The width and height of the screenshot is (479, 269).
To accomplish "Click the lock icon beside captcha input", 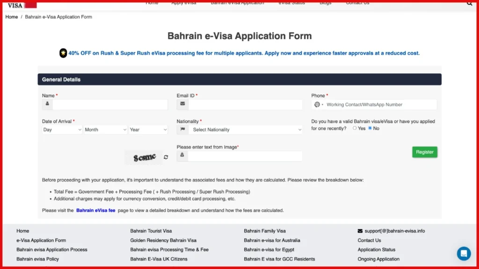I will pos(182,156).
